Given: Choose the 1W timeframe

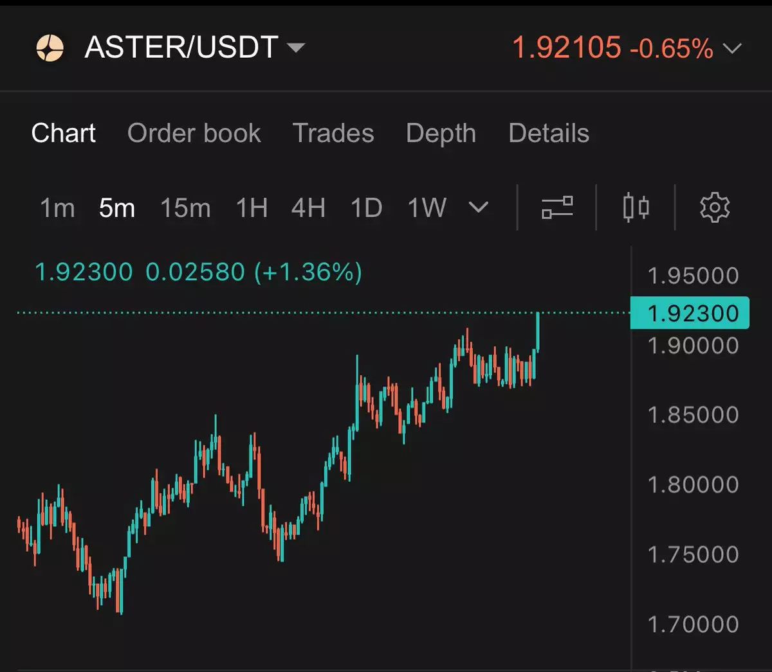Looking at the screenshot, I should tap(427, 208).
